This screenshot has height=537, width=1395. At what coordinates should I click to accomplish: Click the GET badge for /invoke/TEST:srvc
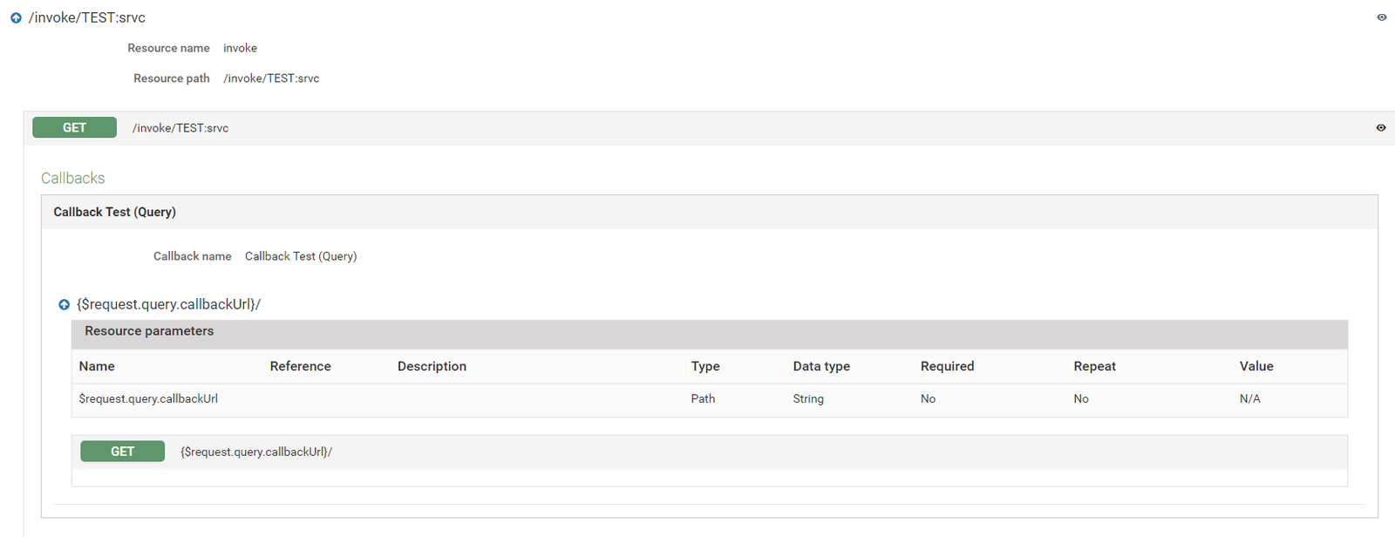[74, 128]
